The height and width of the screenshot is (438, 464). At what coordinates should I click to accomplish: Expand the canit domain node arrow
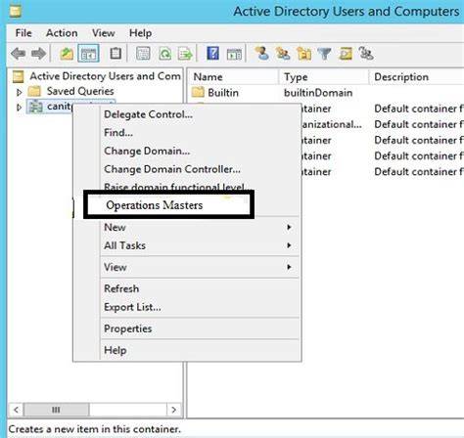pyautogui.click(x=19, y=108)
